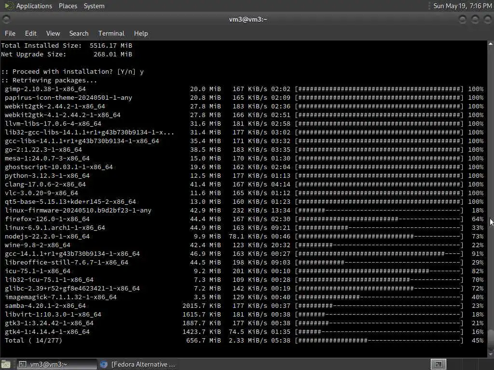Viewport: 494px width, 370px height.
Task: Click the Total progress bar at 45%
Action: (x=379, y=341)
